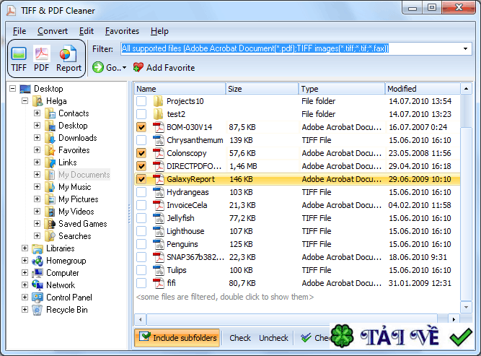Screen dimensions: 481x356
Task: Click the horizontal scrollbar right arrow
Action: click(x=454, y=319)
